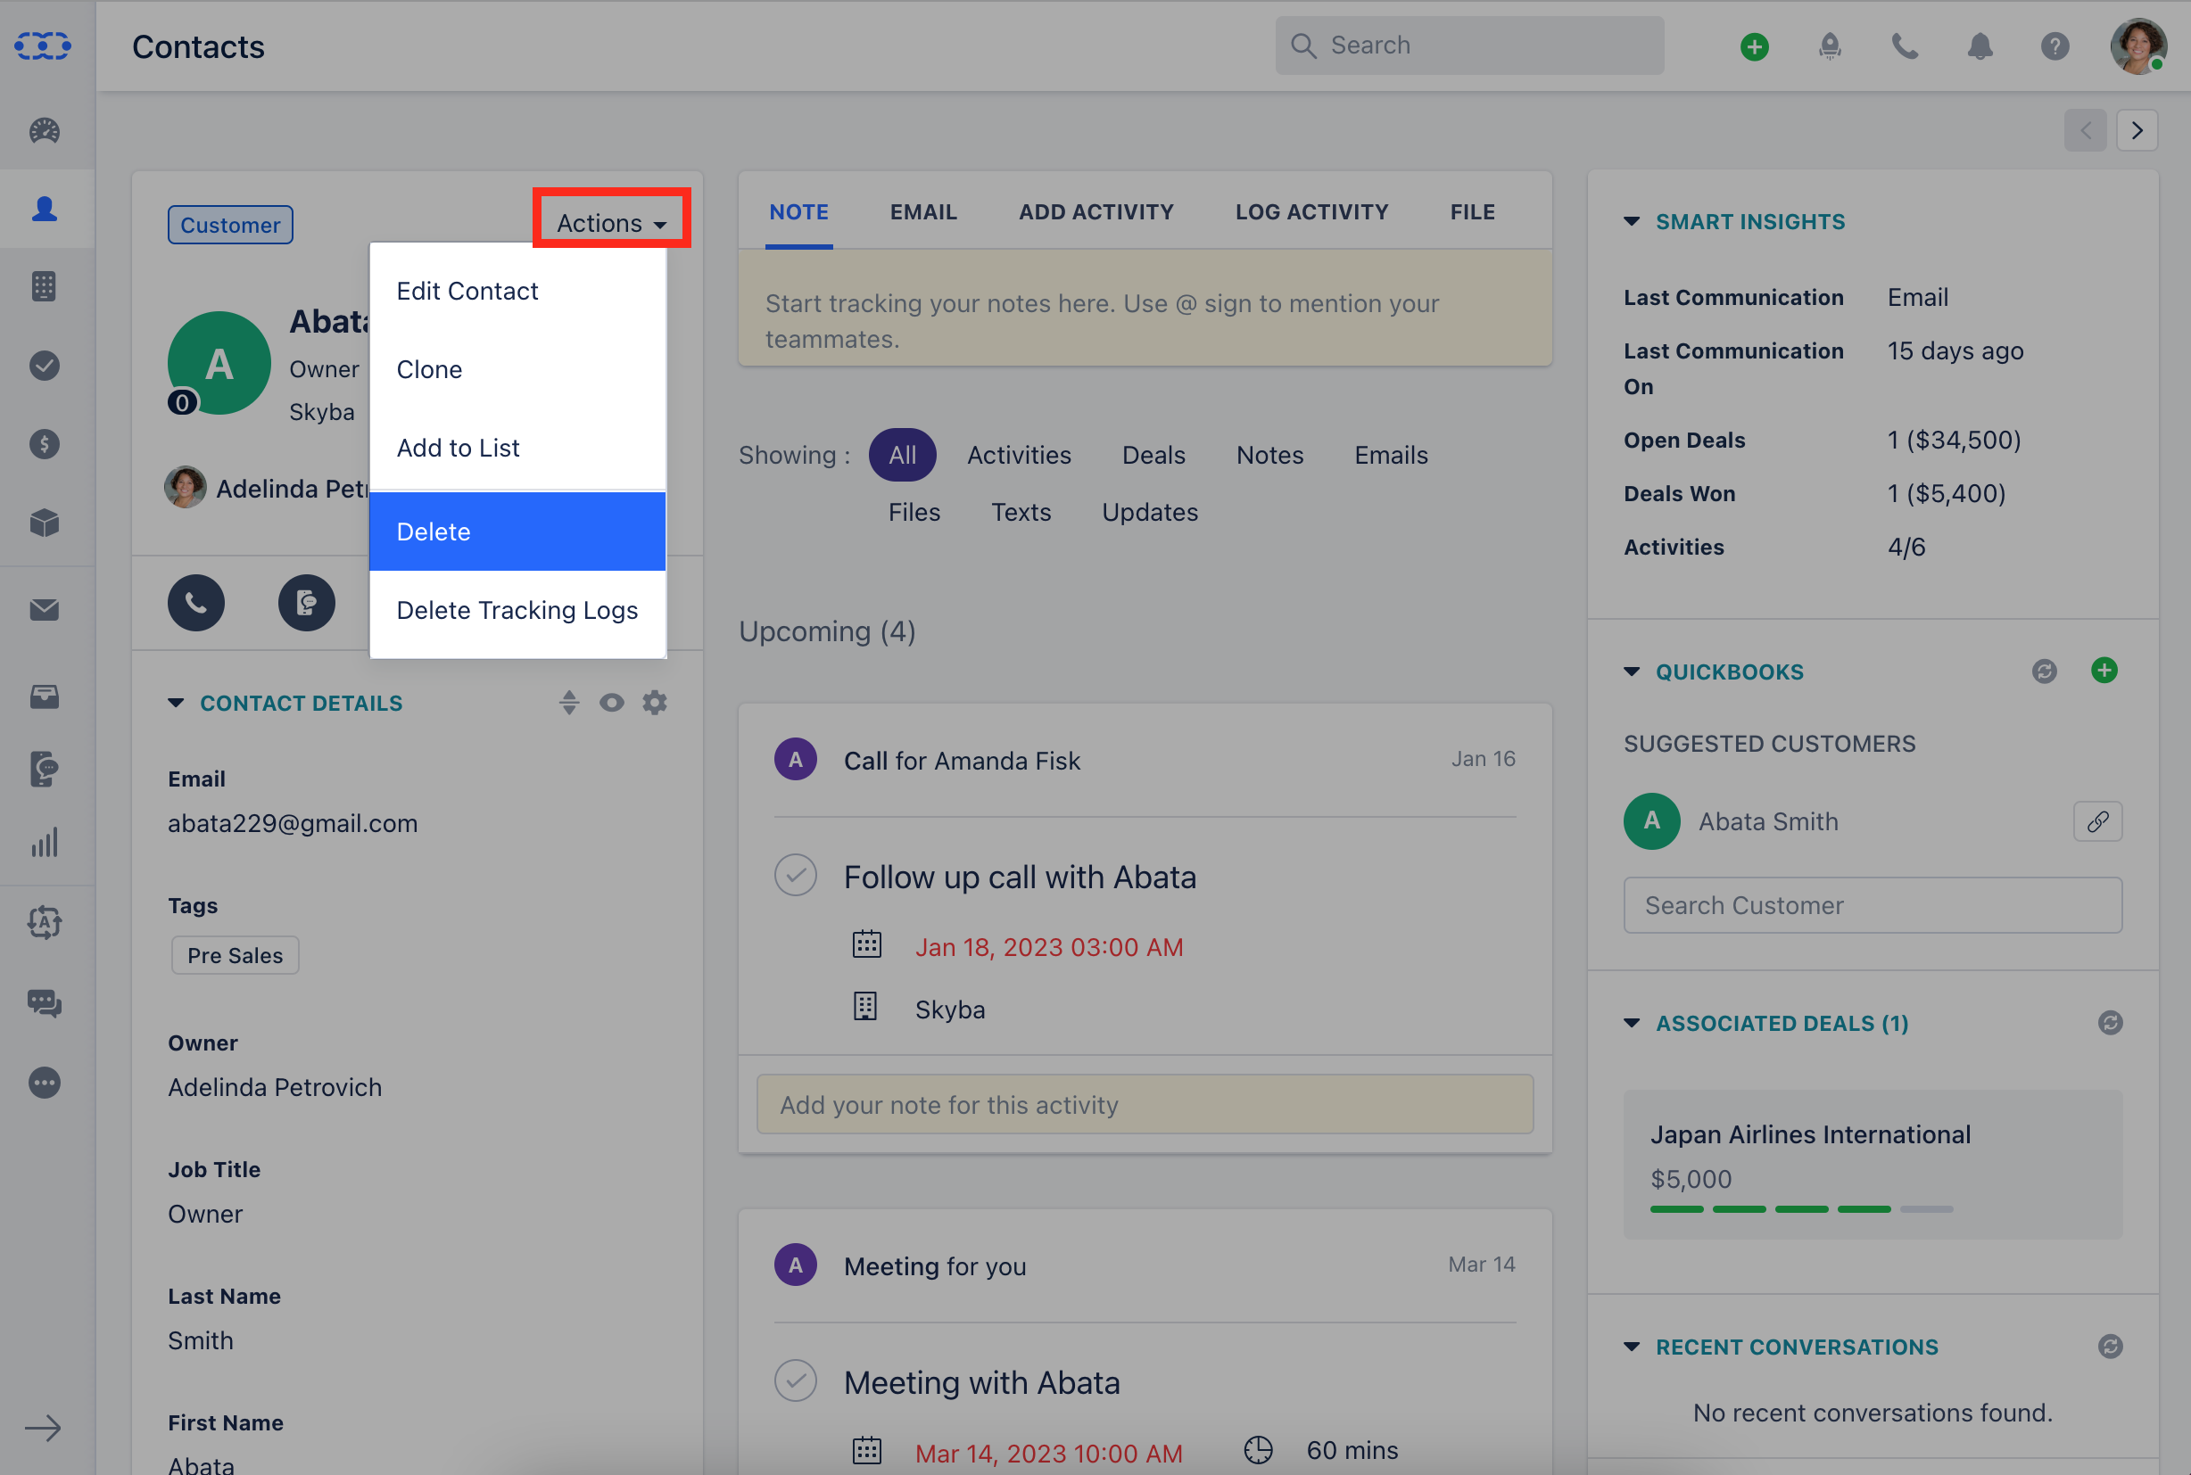
Task: Collapse Associated Deals section
Action: pyautogui.click(x=1632, y=1023)
